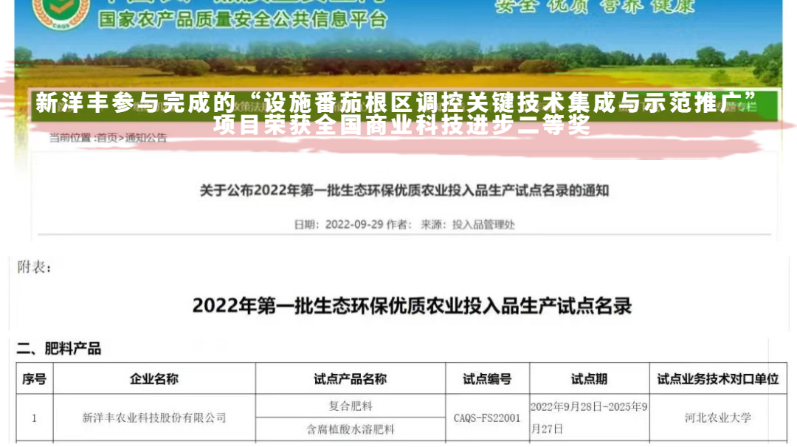The width and height of the screenshot is (797, 447).
Task: Click the overlay caption starting 新洋丰参与完成的
Action: click(x=397, y=114)
